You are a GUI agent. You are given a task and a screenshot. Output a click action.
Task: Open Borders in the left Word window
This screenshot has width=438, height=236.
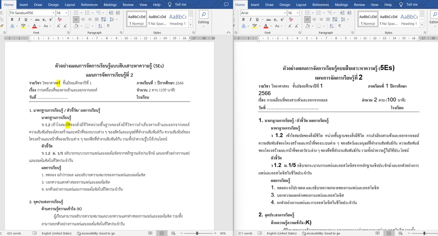[87, 26]
